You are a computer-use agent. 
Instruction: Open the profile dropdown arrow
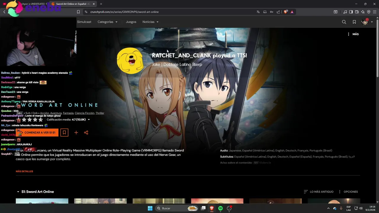372,22
